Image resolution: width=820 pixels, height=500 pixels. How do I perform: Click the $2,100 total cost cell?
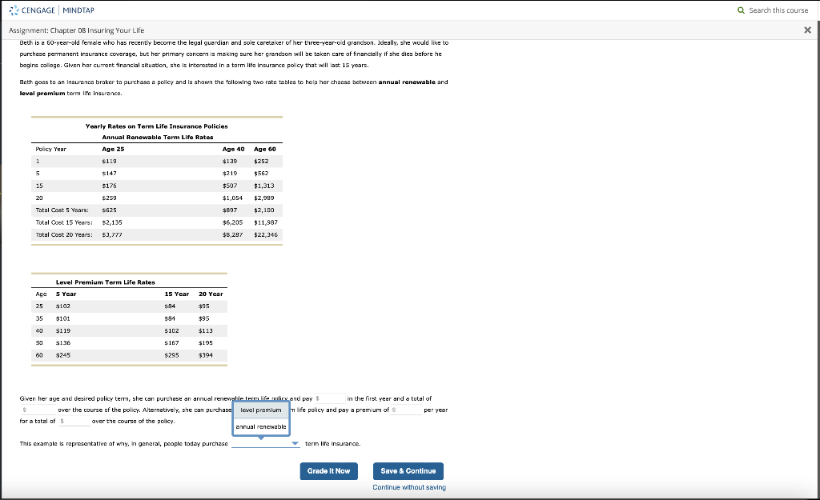264,210
